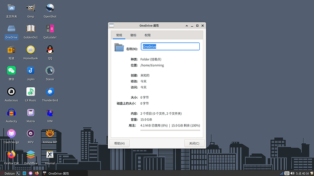Minimize the OneDrive-属性 window
The image size is (314, 176).
[192, 25]
